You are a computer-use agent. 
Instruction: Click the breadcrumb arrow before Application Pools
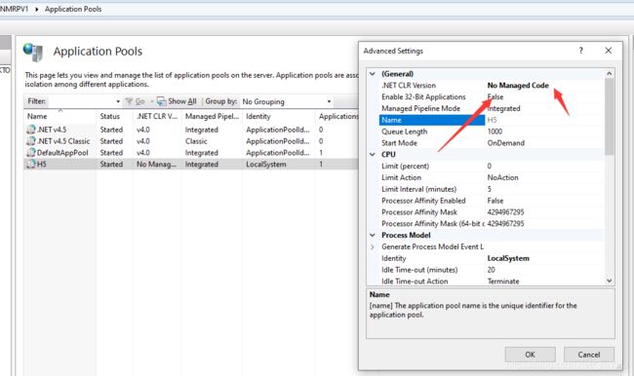pyautogui.click(x=36, y=9)
